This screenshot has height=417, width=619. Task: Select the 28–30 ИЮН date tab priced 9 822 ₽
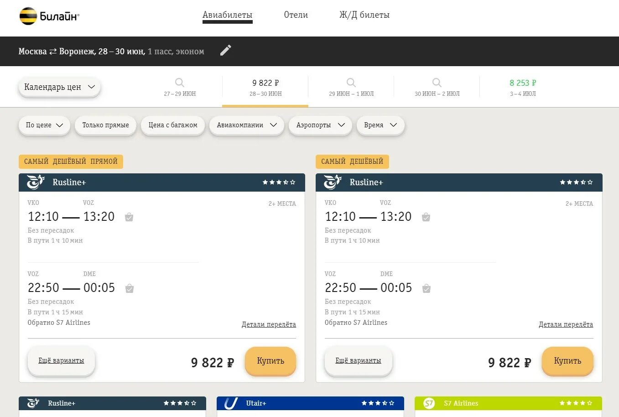point(265,88)
